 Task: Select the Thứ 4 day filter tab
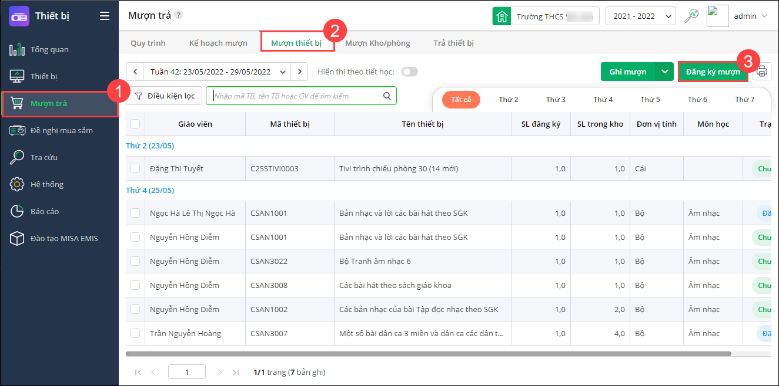pyautogui.click(x=603, y=100)
